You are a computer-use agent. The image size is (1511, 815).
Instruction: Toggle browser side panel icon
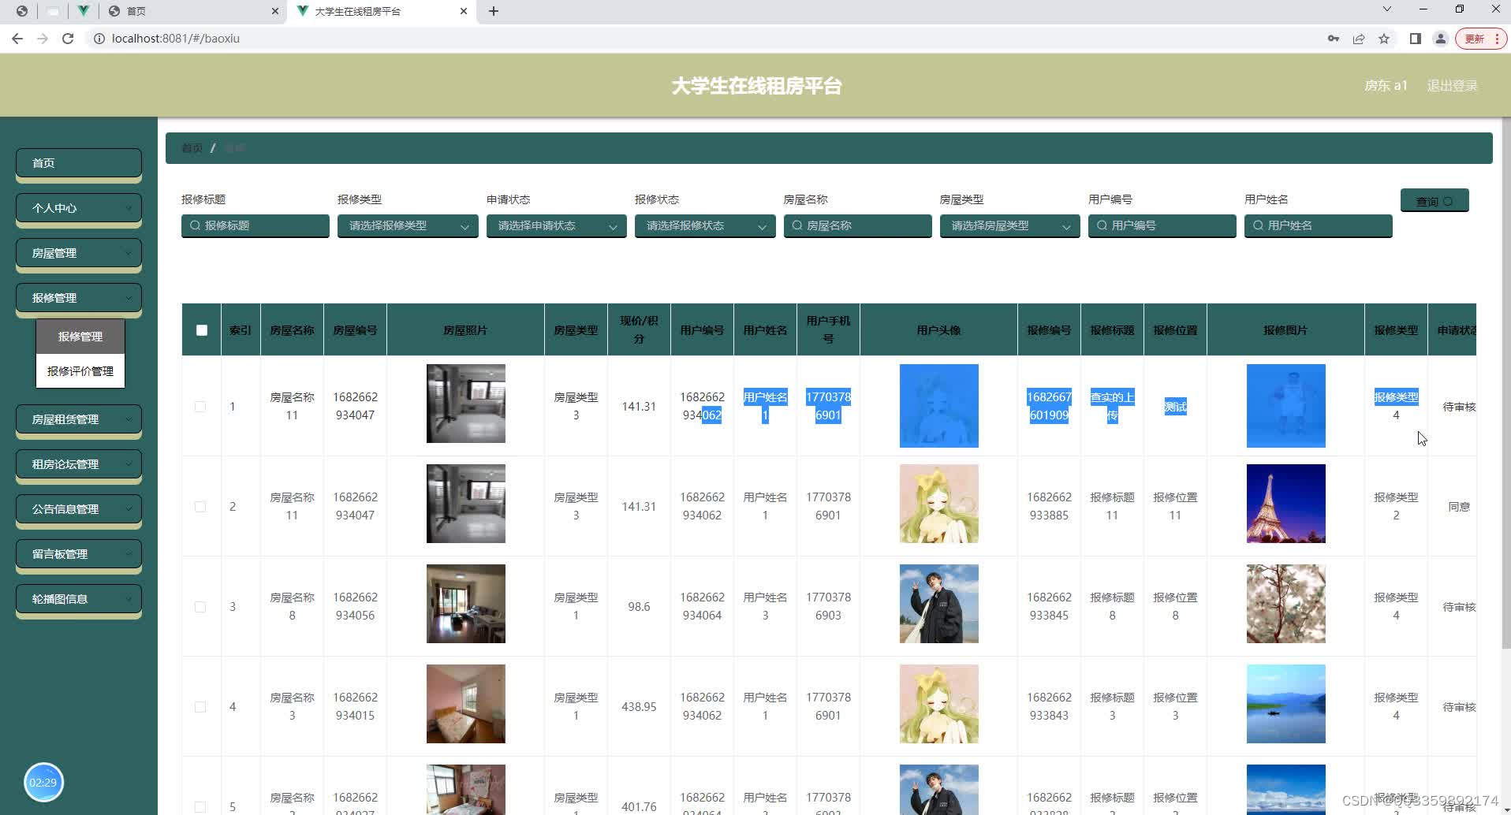[x=1416, y=39]
